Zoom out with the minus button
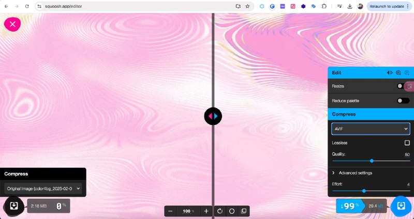414x219 pixels. pos(170,211)
